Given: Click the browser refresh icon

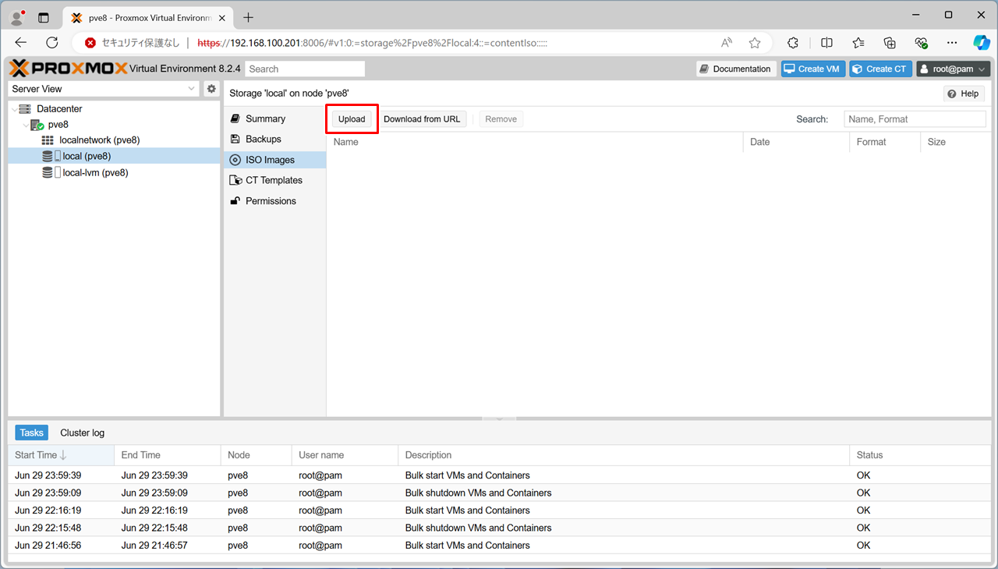Looking at the screenshot, I should (x=52, y=43).
